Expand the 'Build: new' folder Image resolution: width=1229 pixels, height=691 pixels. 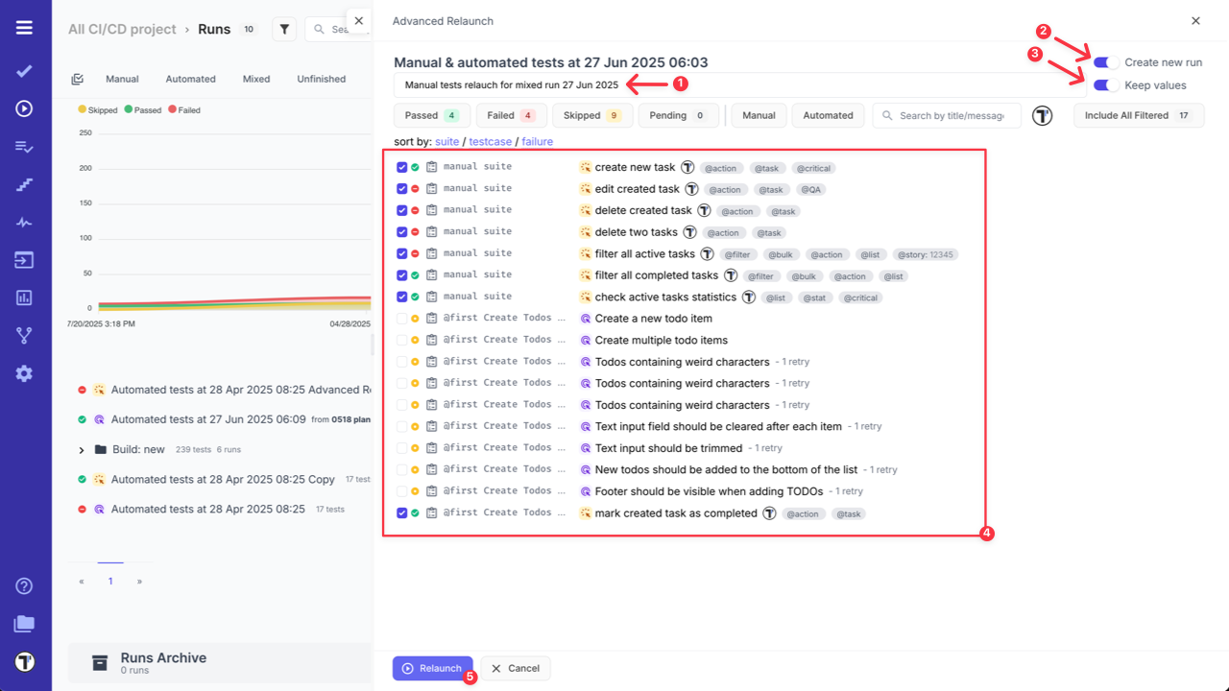click(83, 449)
